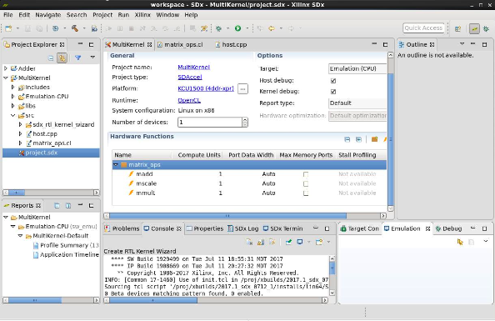Click the display selected console icon

(x=300, y=242)
